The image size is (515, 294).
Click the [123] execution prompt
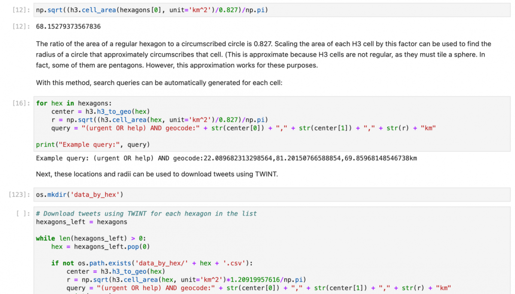click(20, 195)
